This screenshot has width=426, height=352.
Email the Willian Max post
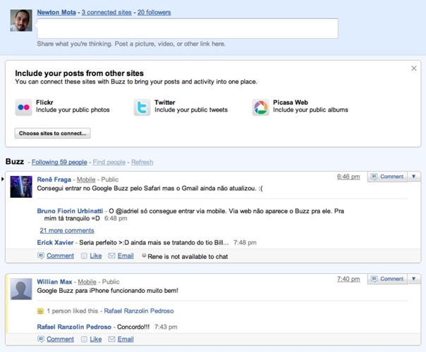tap(126, 339)
